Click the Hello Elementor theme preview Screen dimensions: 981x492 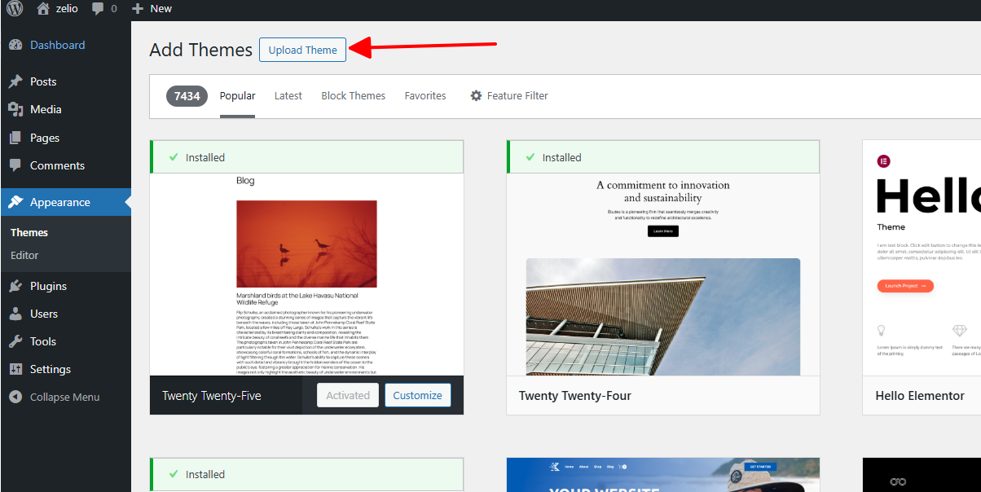[x=922, y=257]
